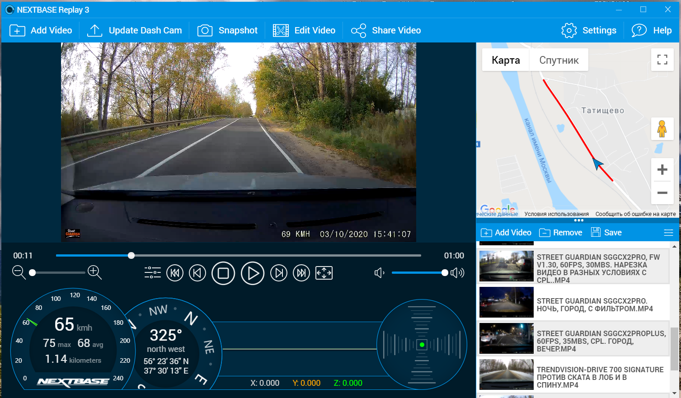Toggle map full screen view
Screen dimensions: 681x398
[x=662, y=60]
